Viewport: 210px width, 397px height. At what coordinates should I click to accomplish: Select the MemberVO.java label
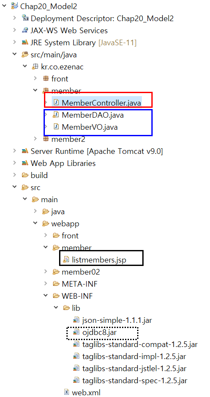90,127
